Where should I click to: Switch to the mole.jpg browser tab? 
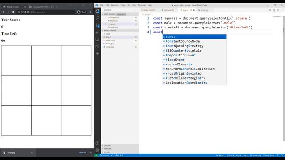(41, 7)
